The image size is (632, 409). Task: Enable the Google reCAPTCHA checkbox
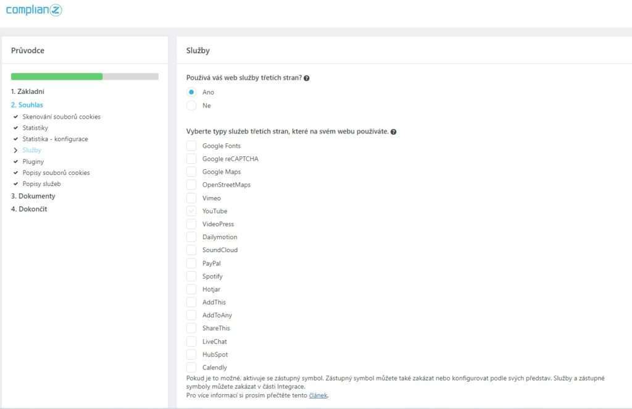point(191,159)
